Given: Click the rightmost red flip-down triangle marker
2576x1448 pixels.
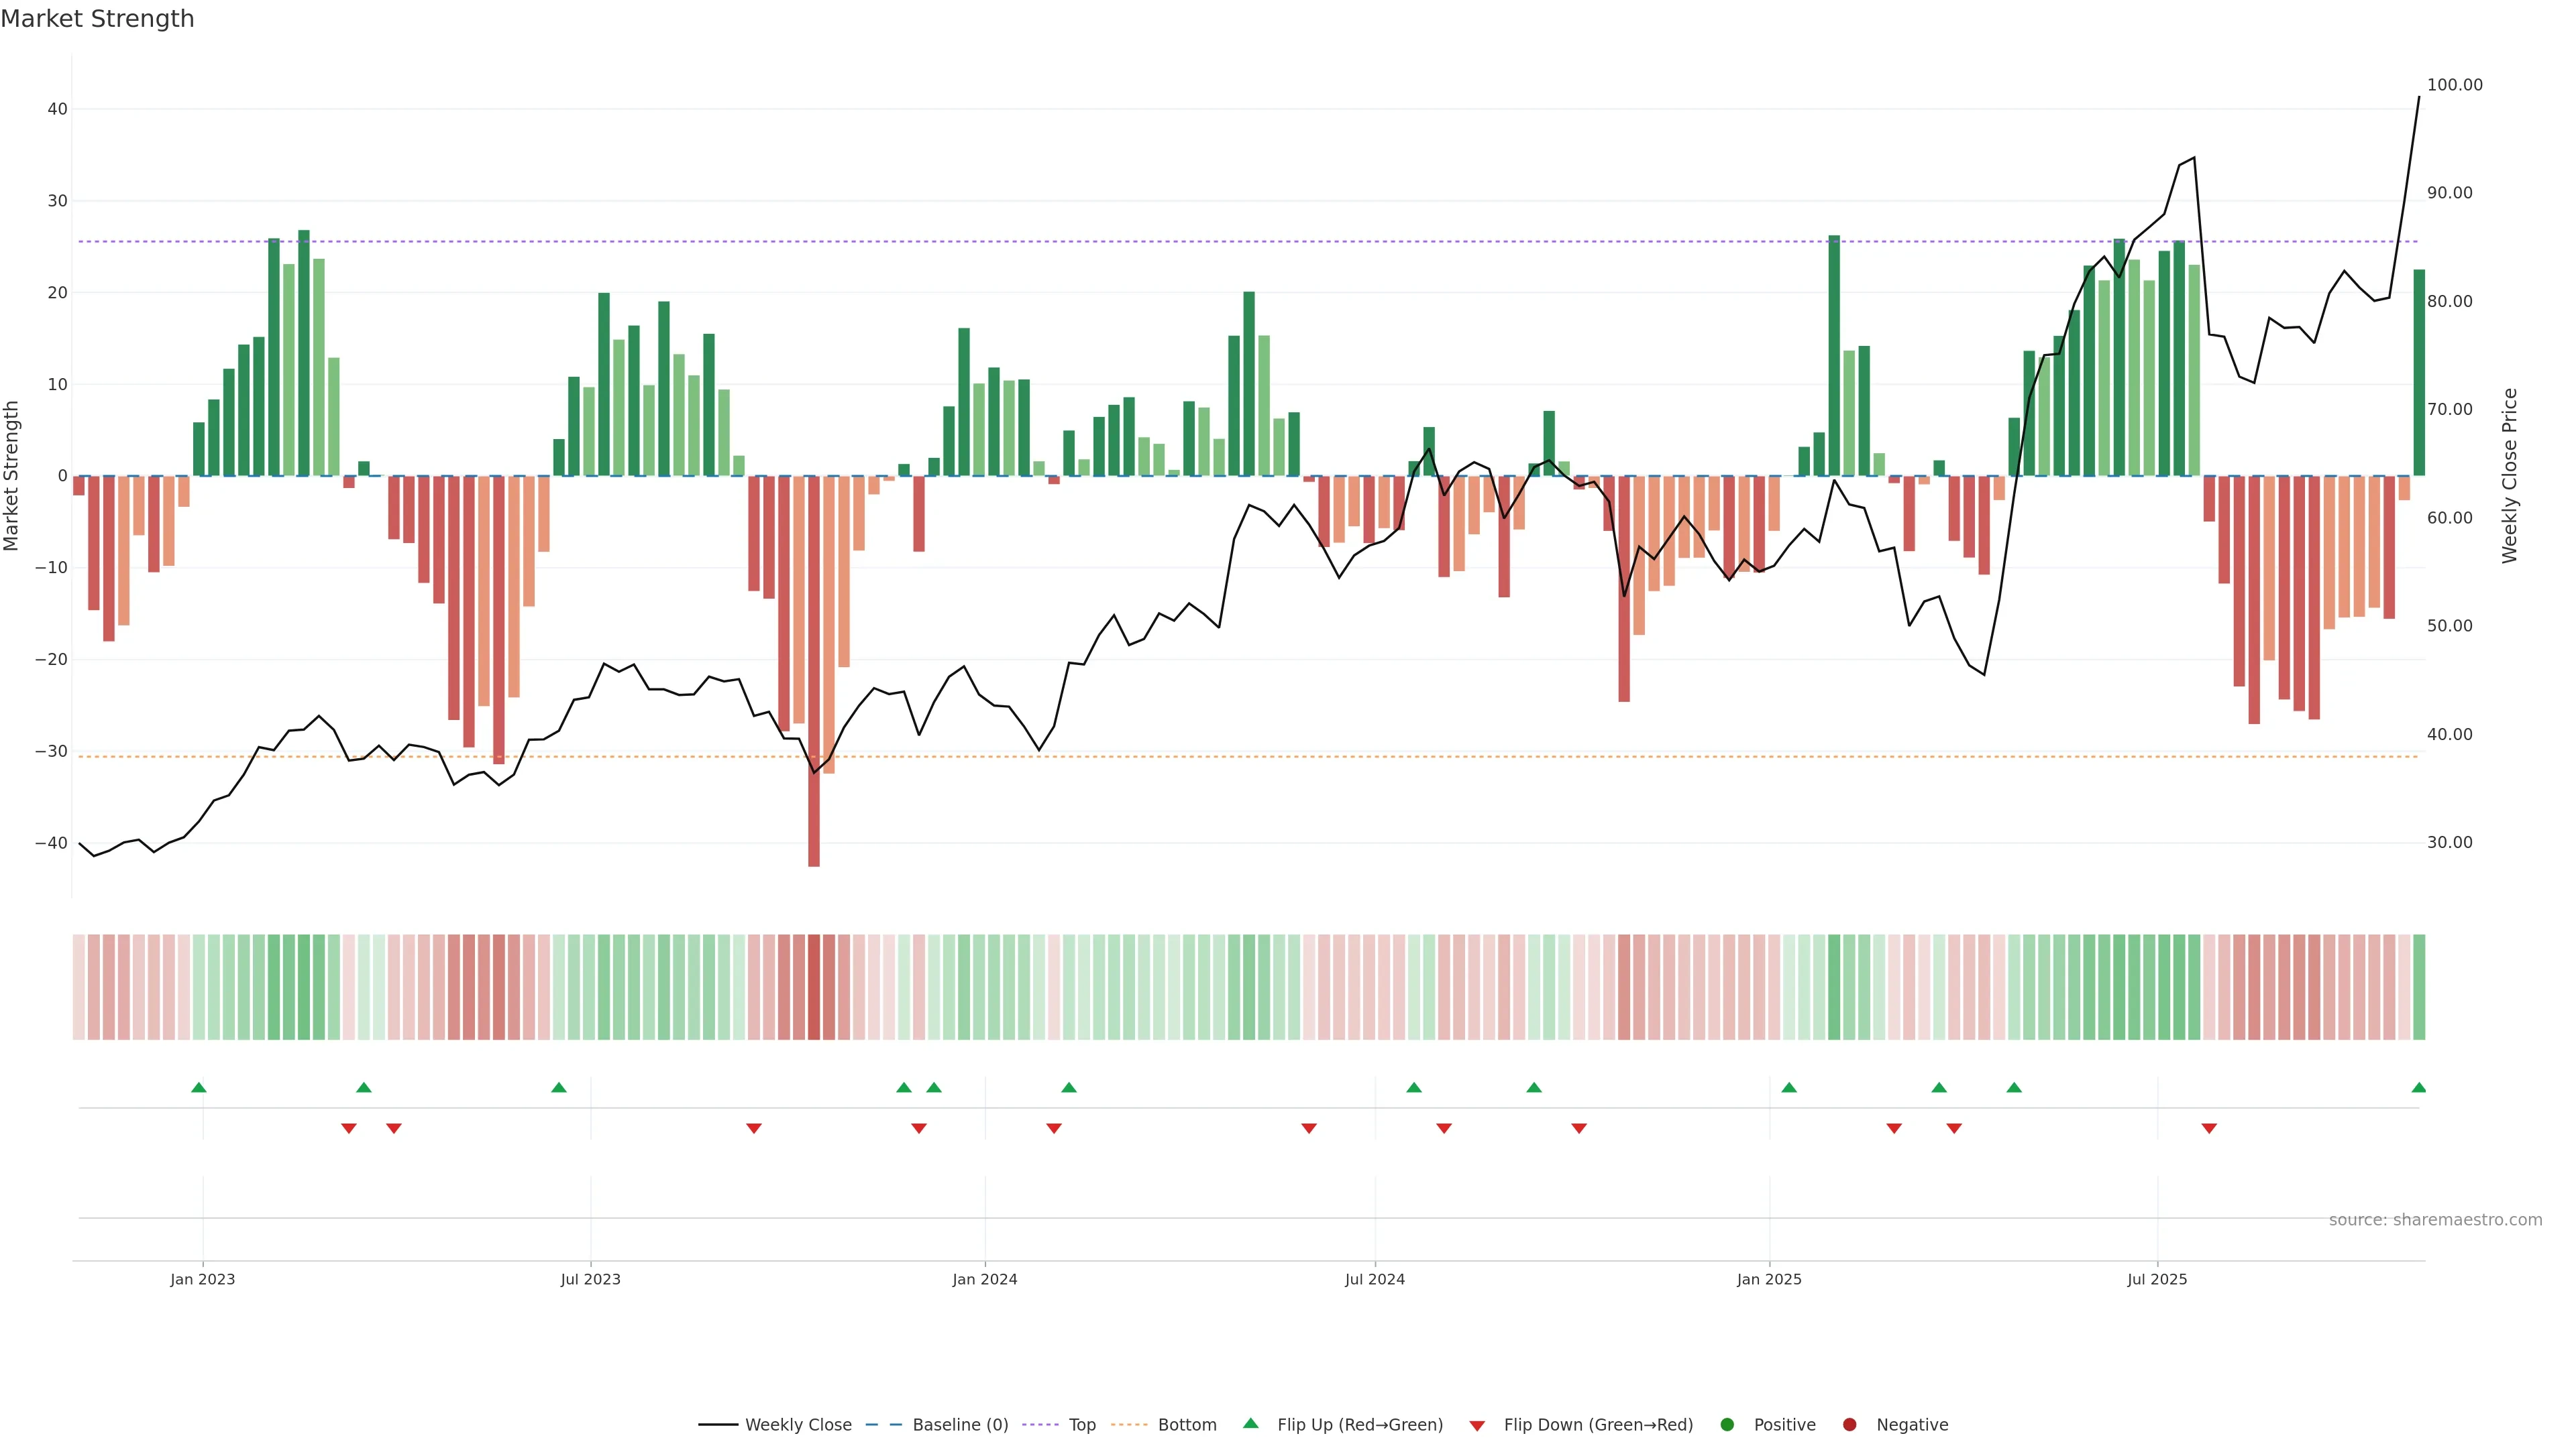Looking at the screenshot, I should pyautogui.click(x=2209, y=1128).
